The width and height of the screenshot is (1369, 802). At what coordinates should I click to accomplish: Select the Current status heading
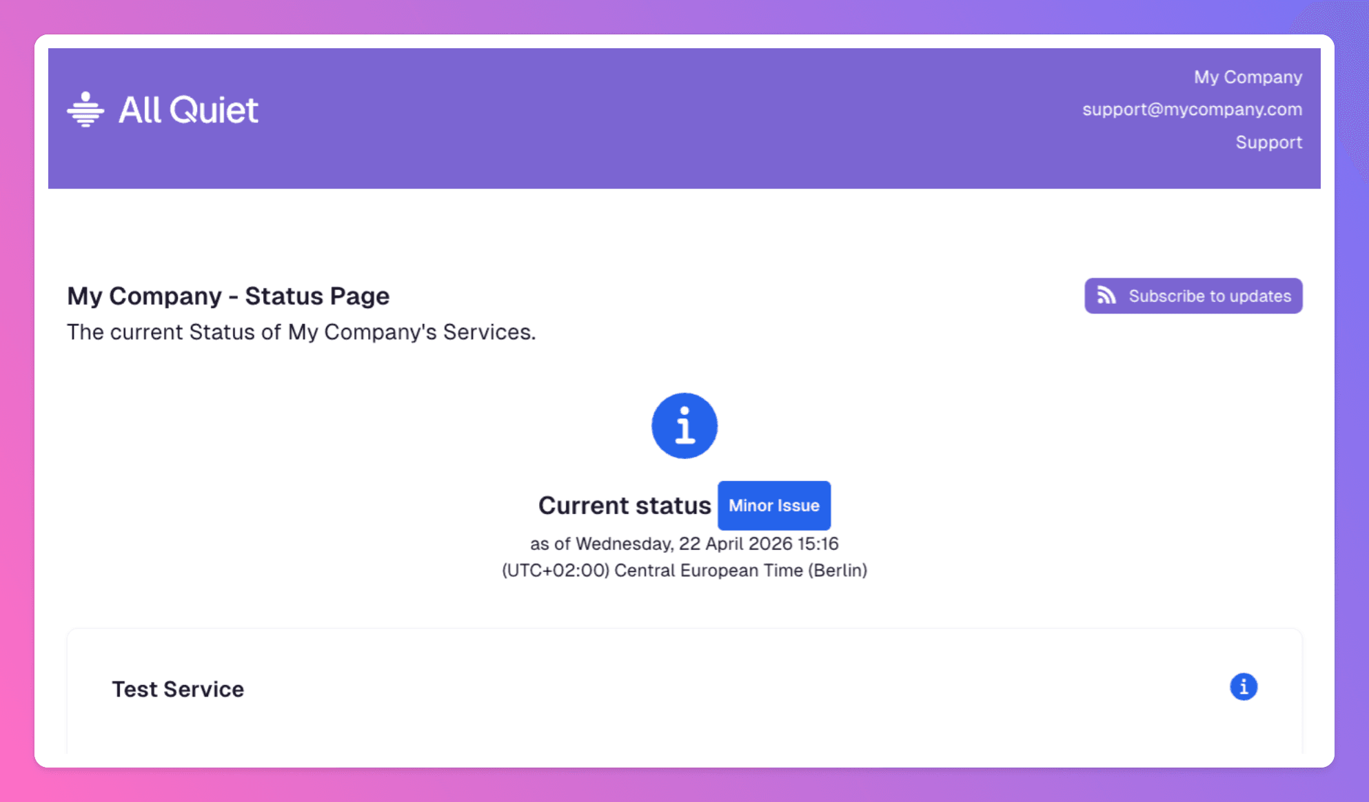(624, 506)
